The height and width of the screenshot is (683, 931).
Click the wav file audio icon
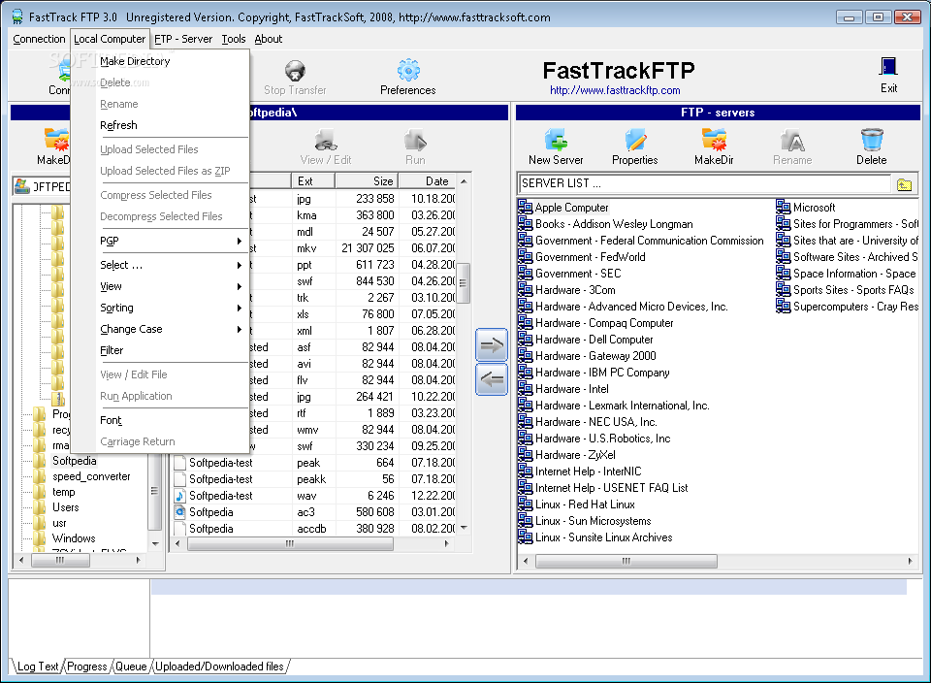click(x=180, y=496)
